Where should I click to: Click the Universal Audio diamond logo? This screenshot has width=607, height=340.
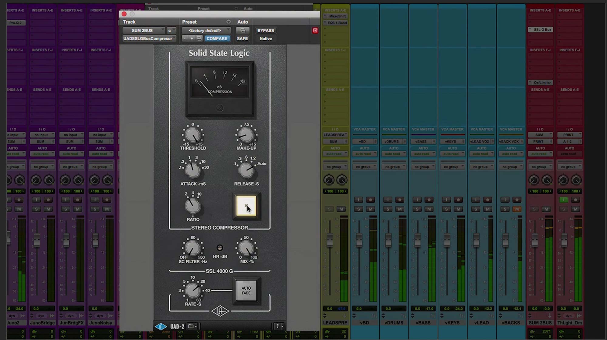[220, 311]
